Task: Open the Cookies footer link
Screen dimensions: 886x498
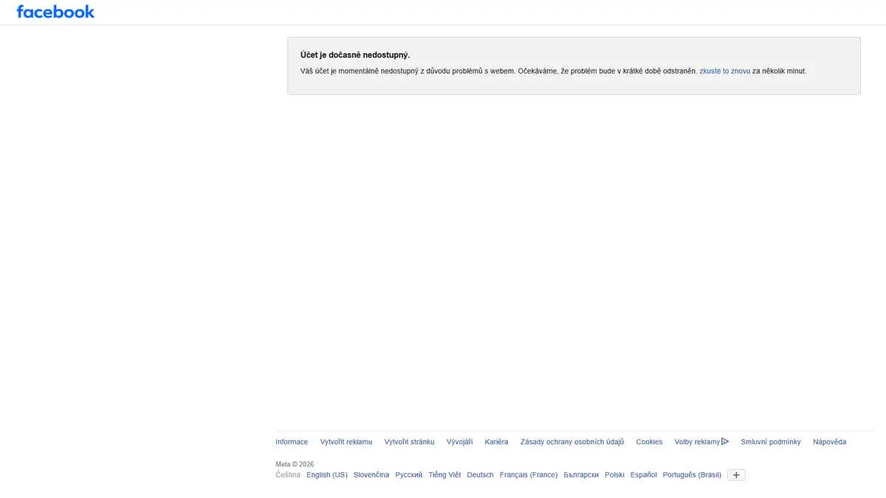Action: click(649, 442)
